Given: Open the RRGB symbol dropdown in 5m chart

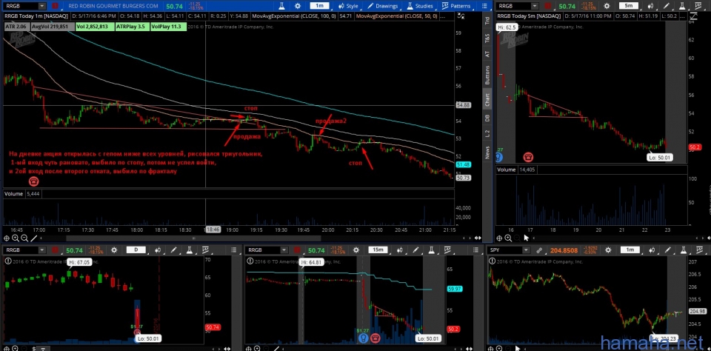Looking at the screenshot, I should click(534, 6).
